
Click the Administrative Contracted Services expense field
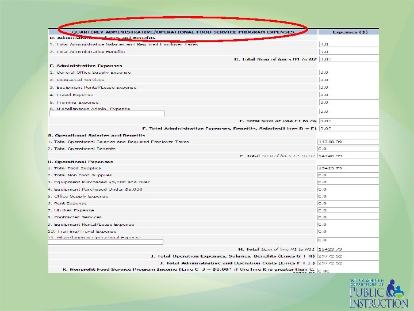click(349, 80)
